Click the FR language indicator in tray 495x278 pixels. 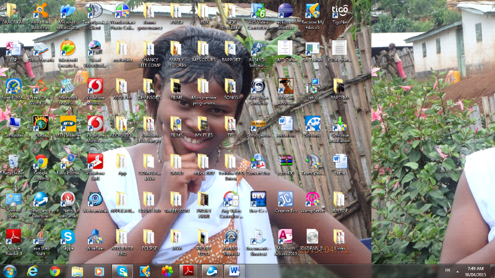tap(447, 271)
